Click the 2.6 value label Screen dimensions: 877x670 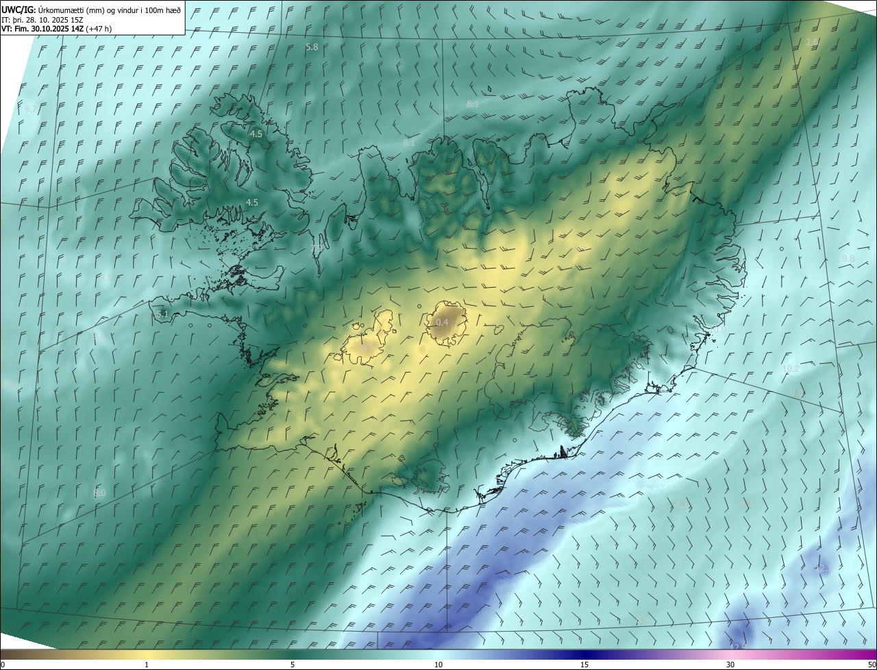pyautogui.click(x=812, y=42)
